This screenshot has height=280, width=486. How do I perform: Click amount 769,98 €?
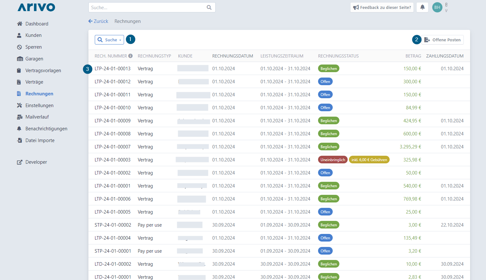tap(412, 199)
